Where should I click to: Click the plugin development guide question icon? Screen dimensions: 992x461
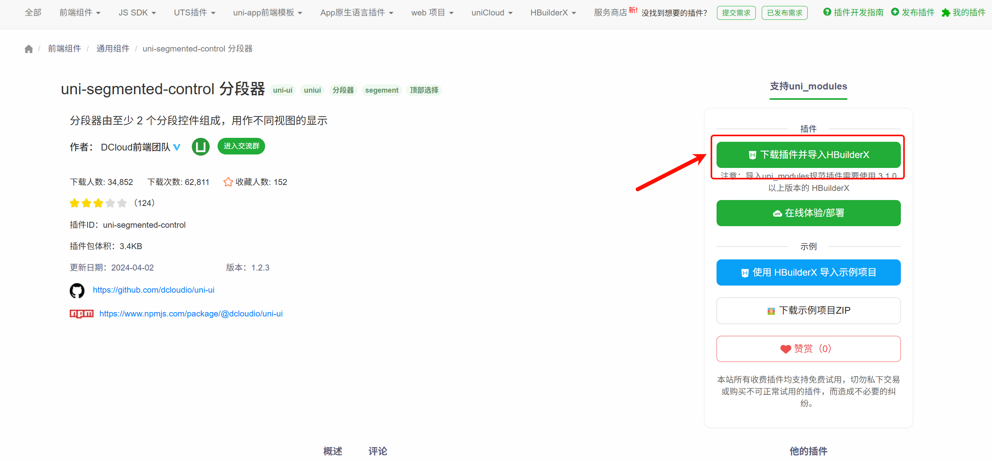[827, 12]
